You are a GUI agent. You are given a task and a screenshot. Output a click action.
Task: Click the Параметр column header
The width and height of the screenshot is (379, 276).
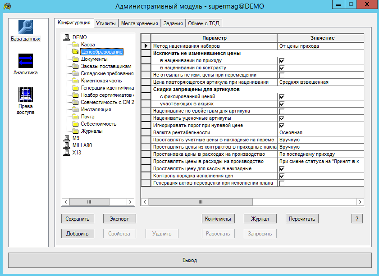(214, 38)
